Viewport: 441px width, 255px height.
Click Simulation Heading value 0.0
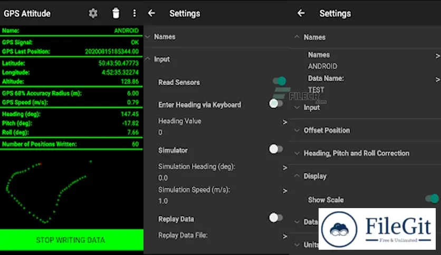click(x=163, y=178)
